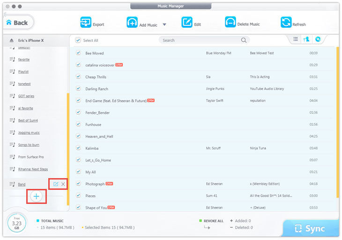Select the Band playlist
This screenshot has width=342, height=240.
(22, 184)
